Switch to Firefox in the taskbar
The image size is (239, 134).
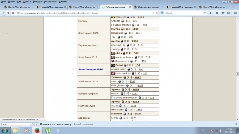[x=37, y=131]
